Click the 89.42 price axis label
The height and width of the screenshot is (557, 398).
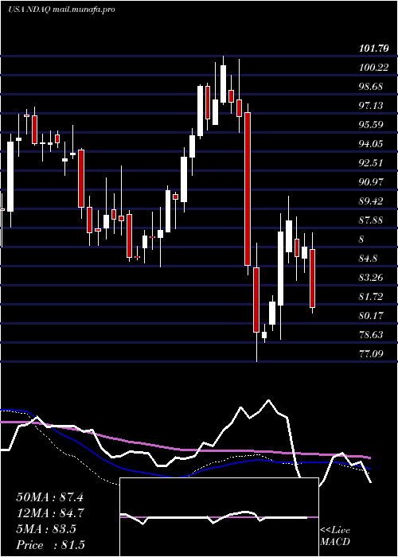371,201
